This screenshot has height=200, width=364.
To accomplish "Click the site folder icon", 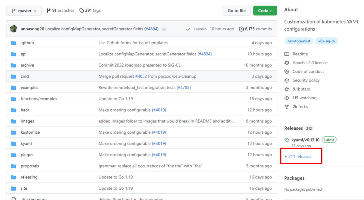I will [14, 188].
